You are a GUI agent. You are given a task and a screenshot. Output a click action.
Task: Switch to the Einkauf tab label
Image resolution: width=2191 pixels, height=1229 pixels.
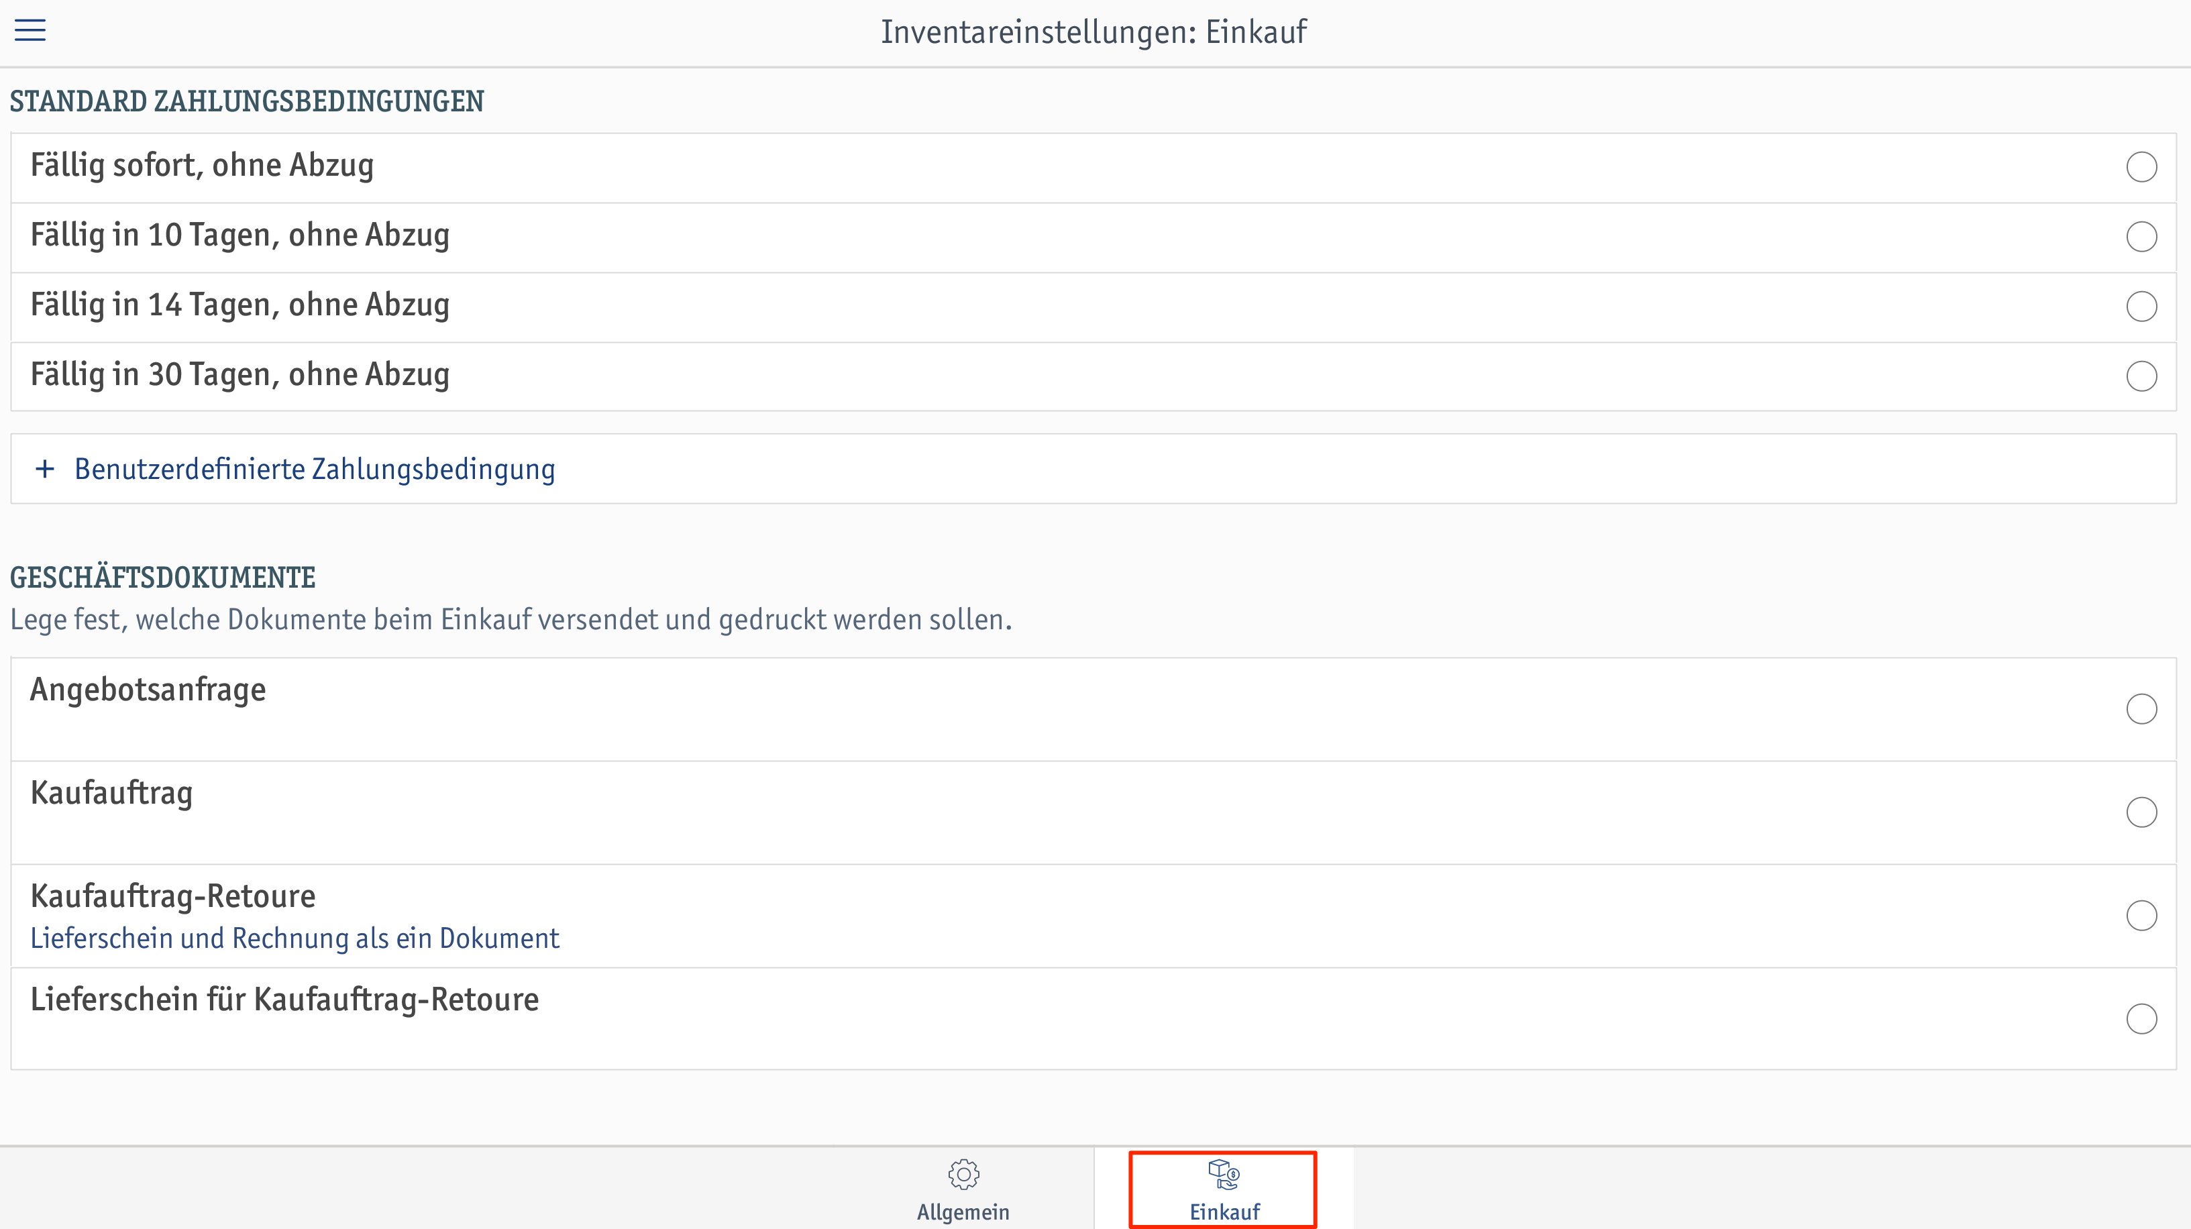coord(1224,1212)
